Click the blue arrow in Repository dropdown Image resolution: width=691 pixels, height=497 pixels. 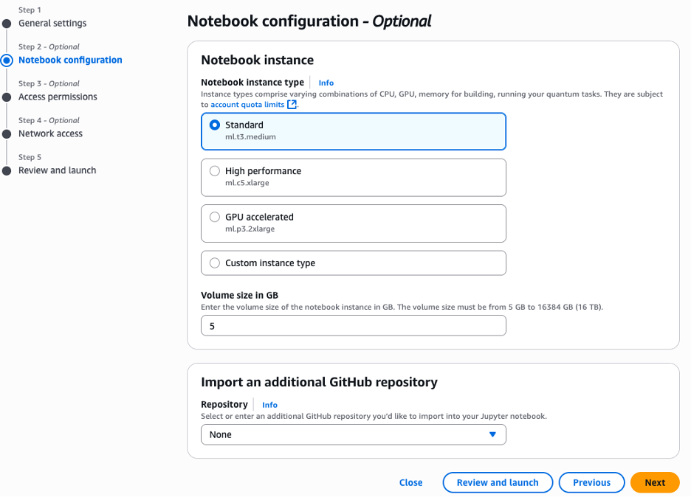click(492, 435)
